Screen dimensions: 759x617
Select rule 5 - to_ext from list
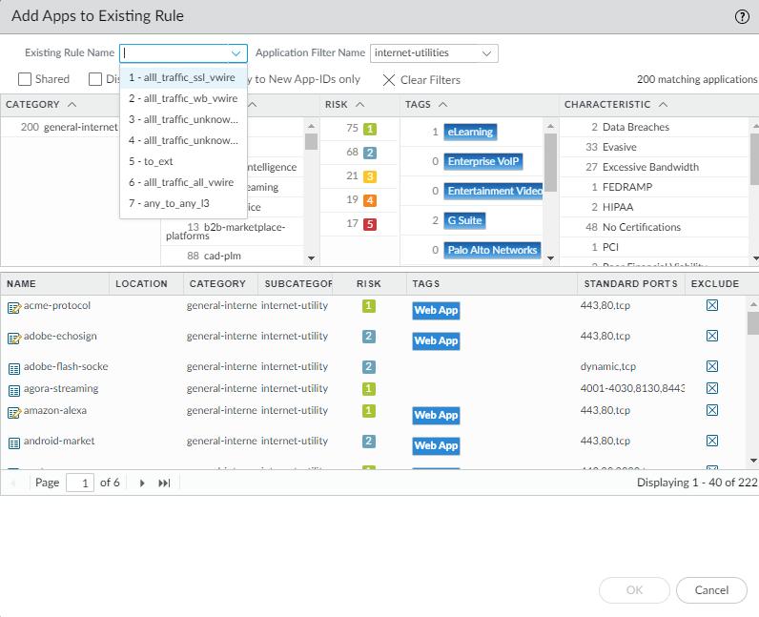point(158,161)
